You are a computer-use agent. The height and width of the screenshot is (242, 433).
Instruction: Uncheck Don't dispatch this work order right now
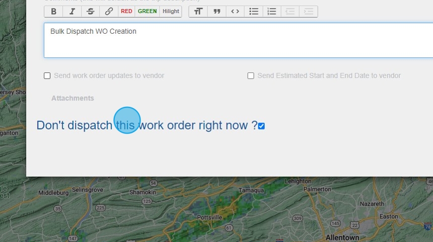point(261,126)
